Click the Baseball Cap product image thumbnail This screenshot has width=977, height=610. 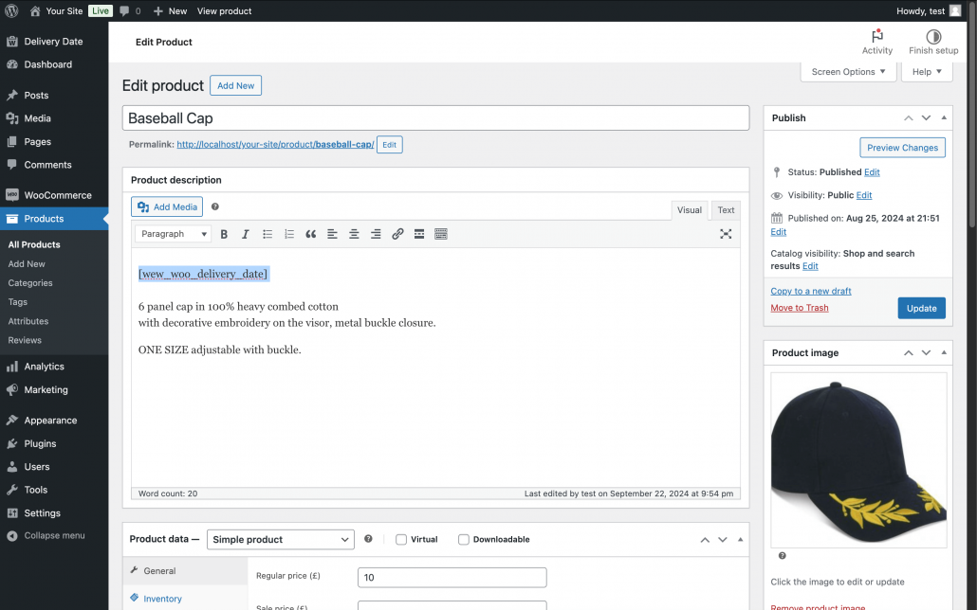(858, 459)
